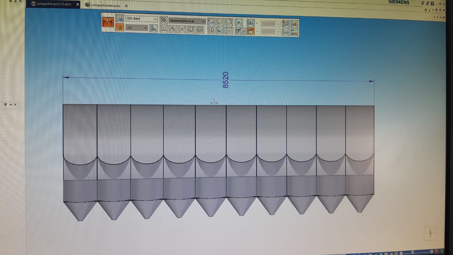Screen dimensions: 453x255
Task: Click the zoom slider handle
Action: (412, 252)
